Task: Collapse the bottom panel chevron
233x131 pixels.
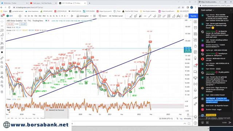Action: pyautogui.click(x=185, y=123)
